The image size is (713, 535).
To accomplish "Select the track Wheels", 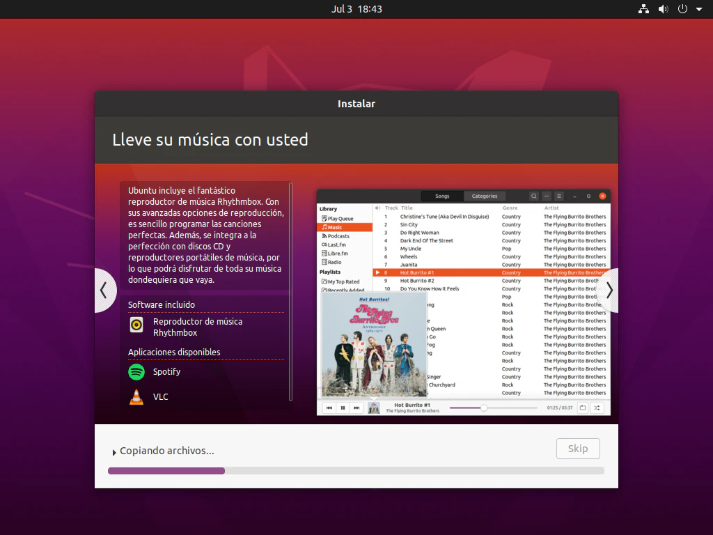I will pyautogui.click(x=491, y=256).
